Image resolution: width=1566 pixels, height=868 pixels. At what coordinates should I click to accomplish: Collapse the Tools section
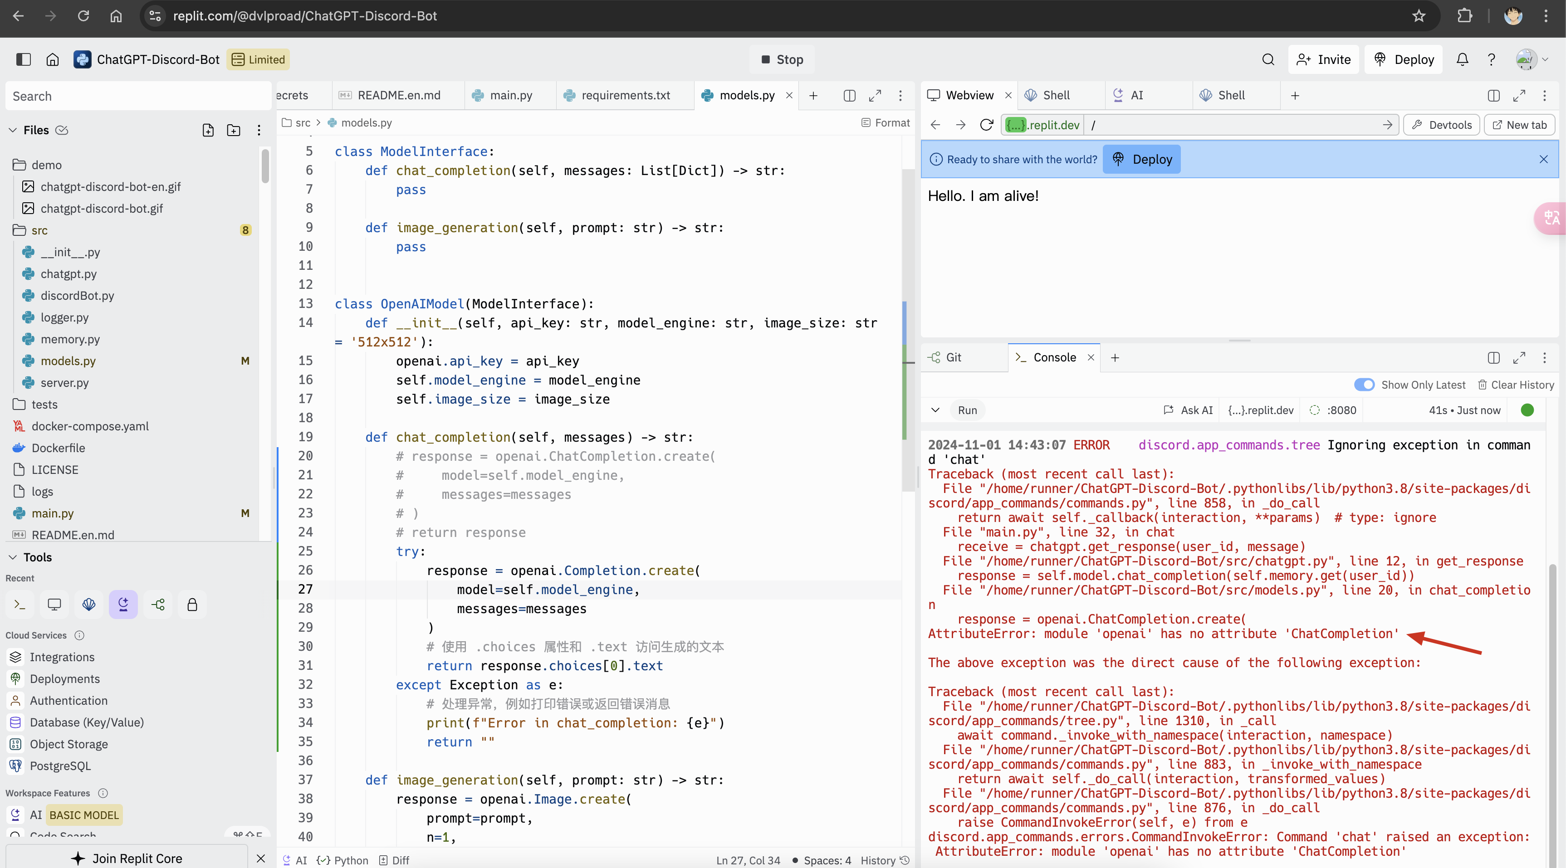(12, 557)
